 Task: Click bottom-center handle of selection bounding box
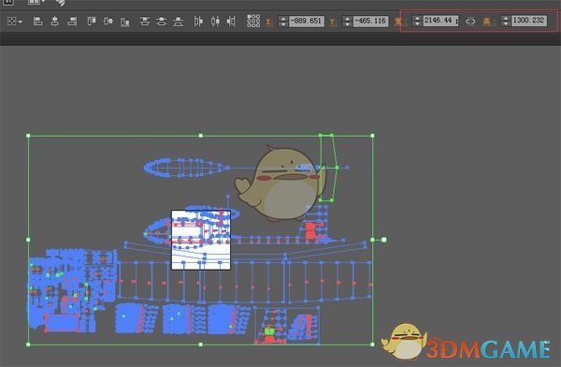click(201, 345)
